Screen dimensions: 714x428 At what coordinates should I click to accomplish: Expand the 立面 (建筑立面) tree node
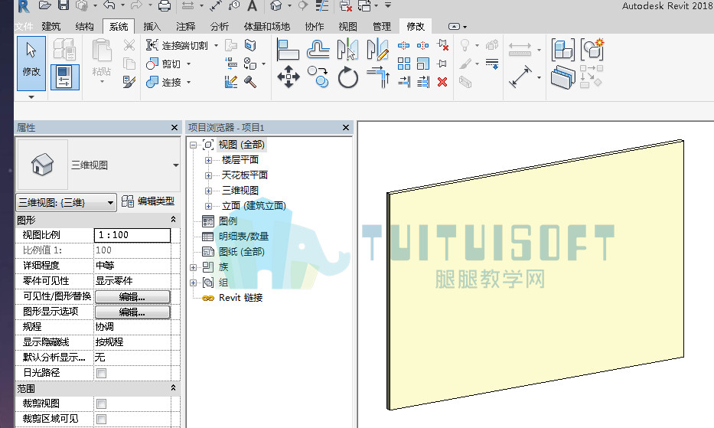[x=208, y=206]
